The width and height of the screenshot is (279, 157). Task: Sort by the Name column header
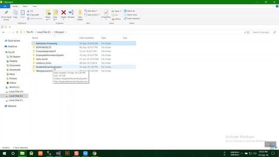click(x=35, y=38)
